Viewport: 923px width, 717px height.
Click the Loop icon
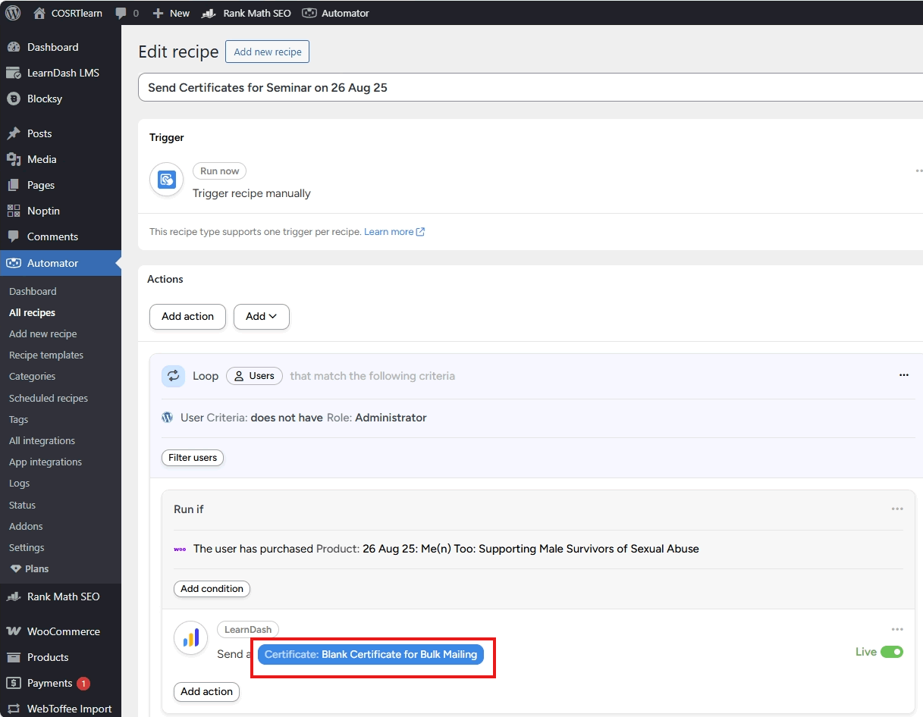click(173, 376)
